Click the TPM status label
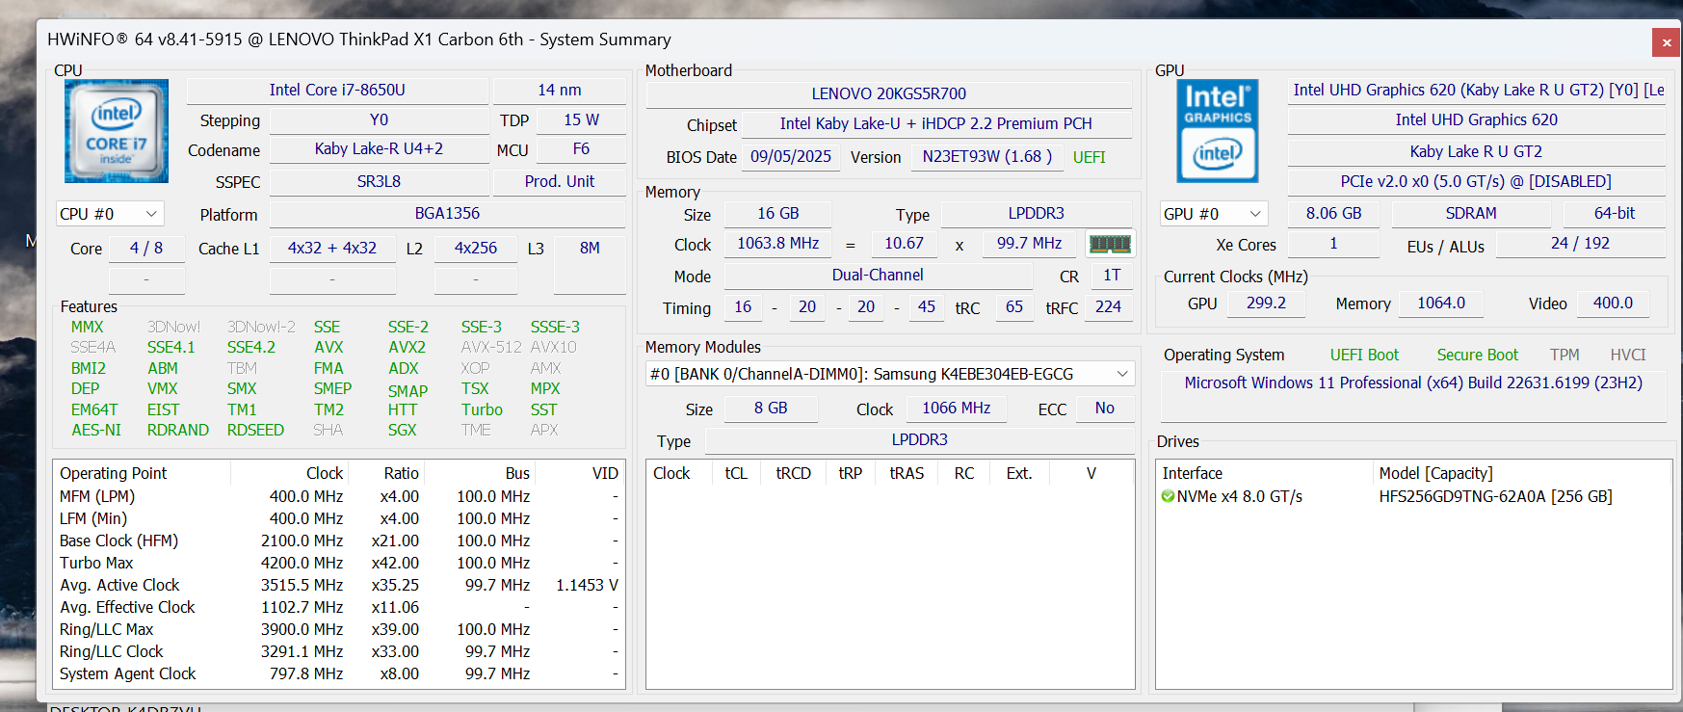 (x=1565, y=356)
